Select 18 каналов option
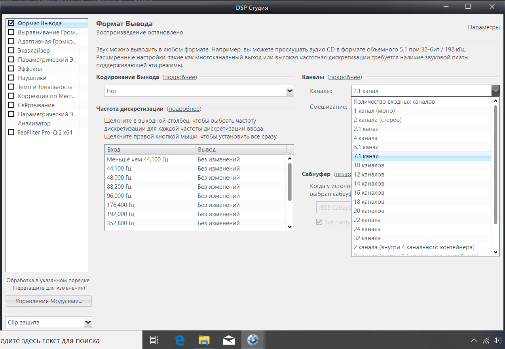This screenshot has height=349, width=505. [x=421, y=202]
